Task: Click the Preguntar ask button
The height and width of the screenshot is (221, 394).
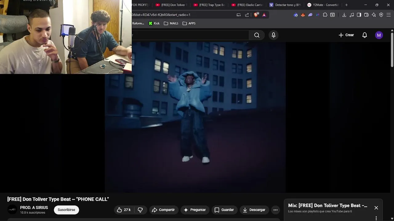Action: coord(195,210)
